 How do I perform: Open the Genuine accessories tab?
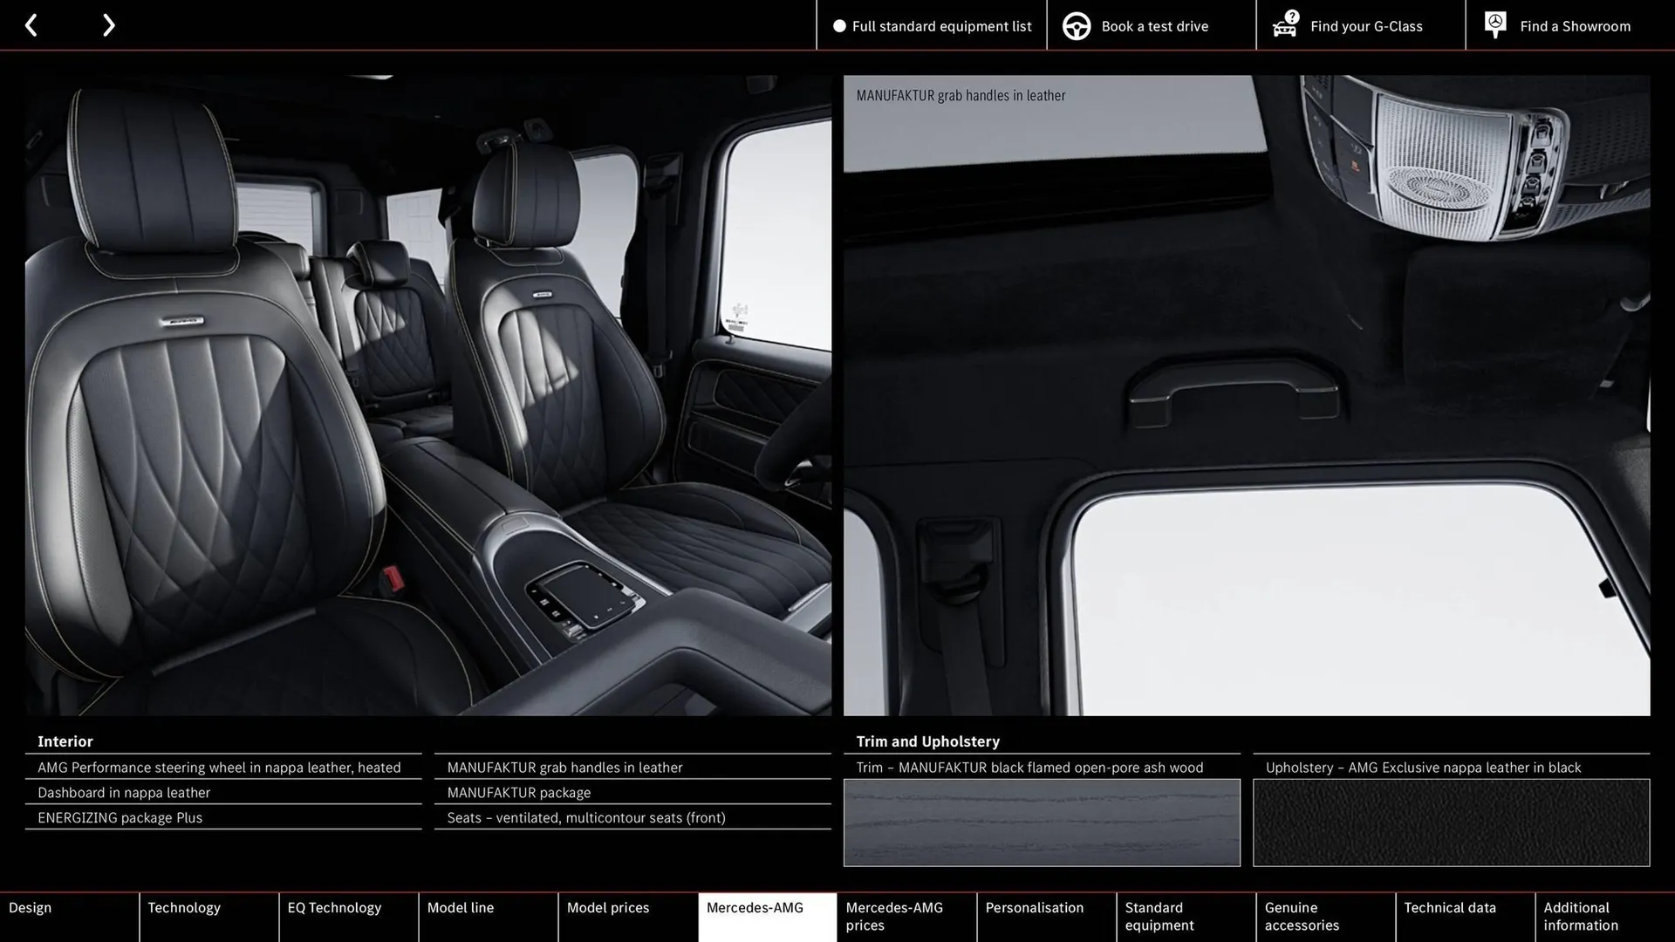pyautogui.click(x=1301, y=916)
